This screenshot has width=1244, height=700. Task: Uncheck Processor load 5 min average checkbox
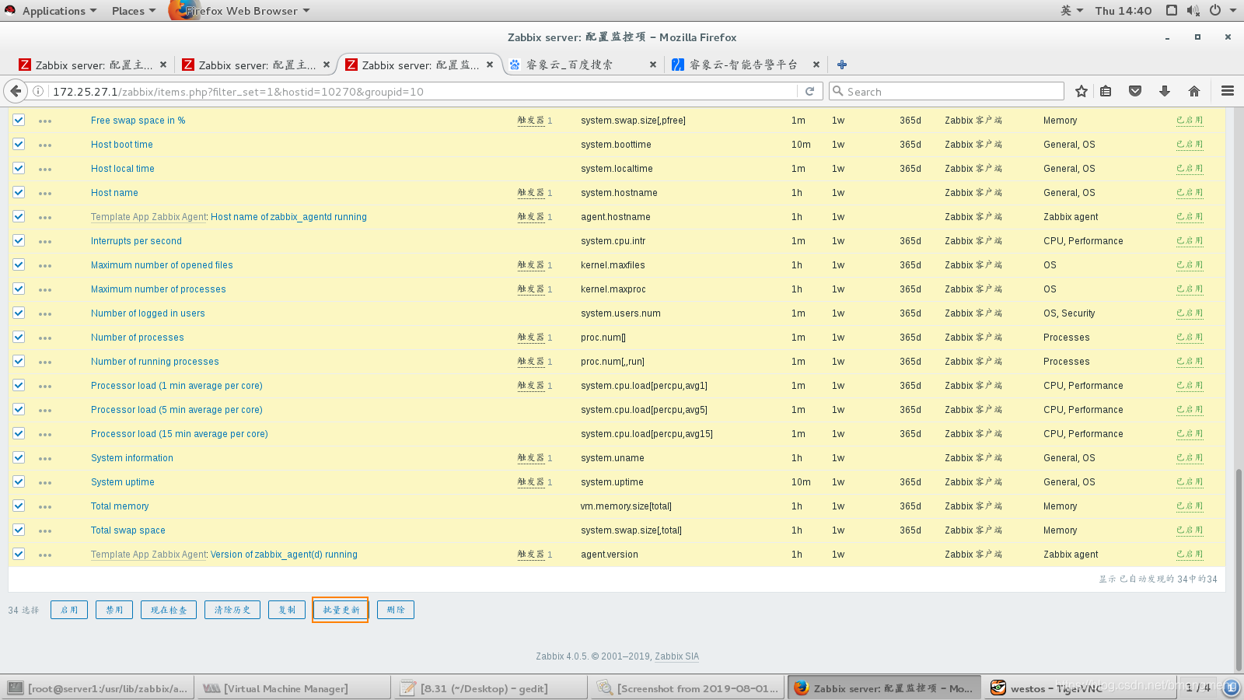tap(19, 409)
